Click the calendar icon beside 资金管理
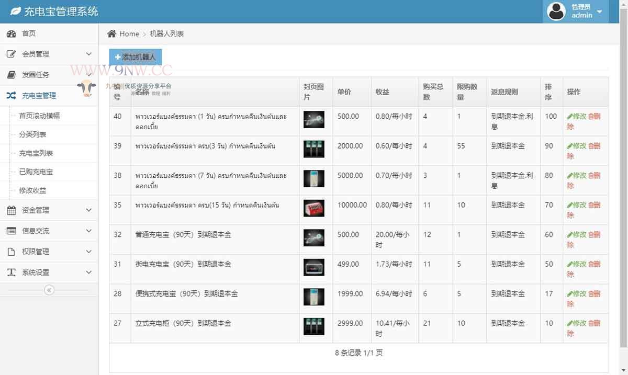Viewport: 628px width, 375px height. pyautogui.click(x=12, y=210)
